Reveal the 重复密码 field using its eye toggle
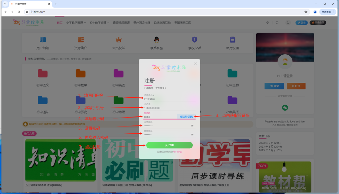 click(192, 135)
